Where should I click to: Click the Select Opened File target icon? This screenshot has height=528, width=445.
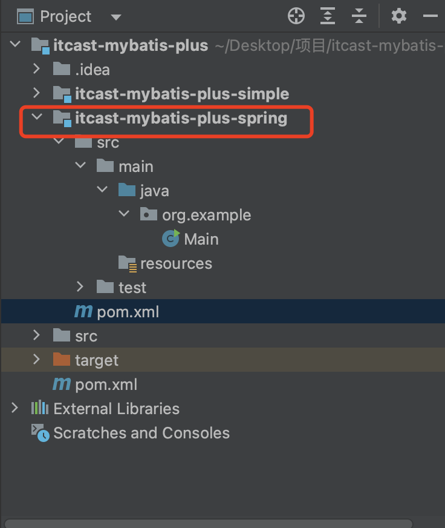(x=296, y=16)
